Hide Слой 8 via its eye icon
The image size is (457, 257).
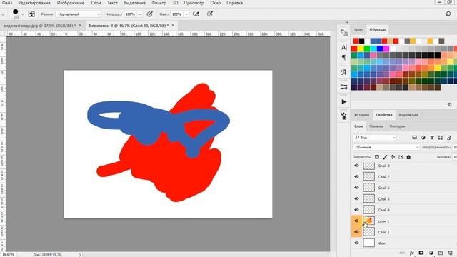click(x=356, y=166)
